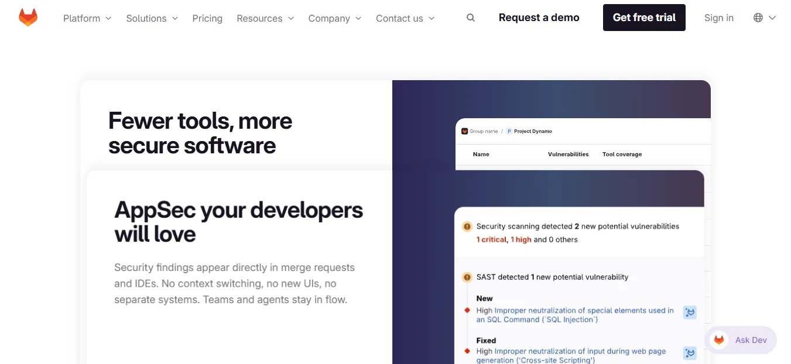The image size is (791, 364).
Task: Open the Resources menu
Action: 265,18
